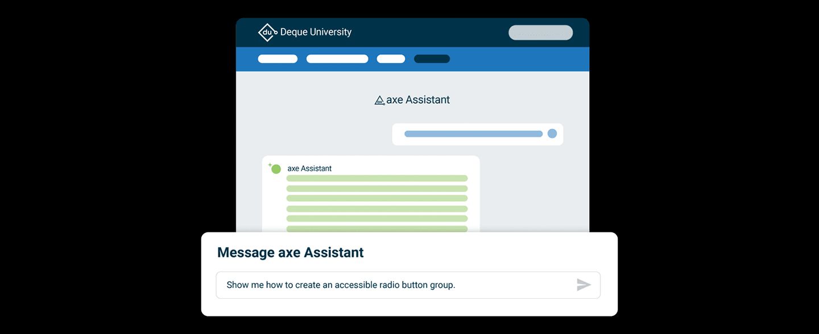Image resolution: width=819 pixels, height=334 pixels.
Task: Click the axe Assistant triangle logo
Action: coord(379,101)
